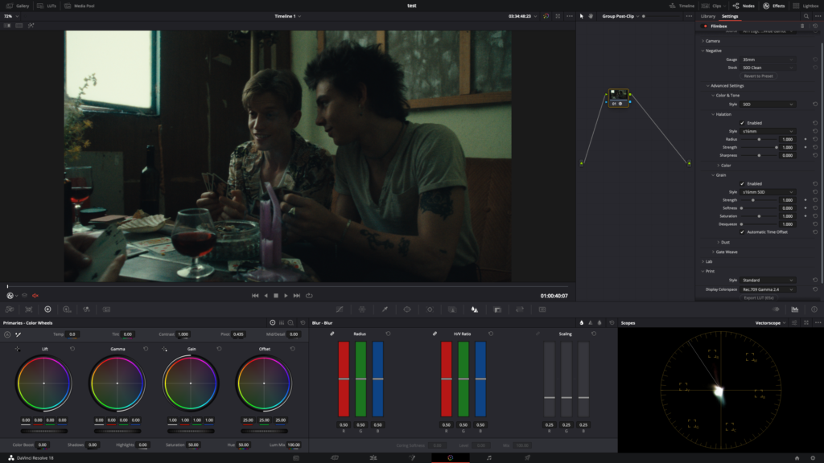This screenshot has width=824, height=463.
Task: Open the Curves palette
Action: point(340,309)
